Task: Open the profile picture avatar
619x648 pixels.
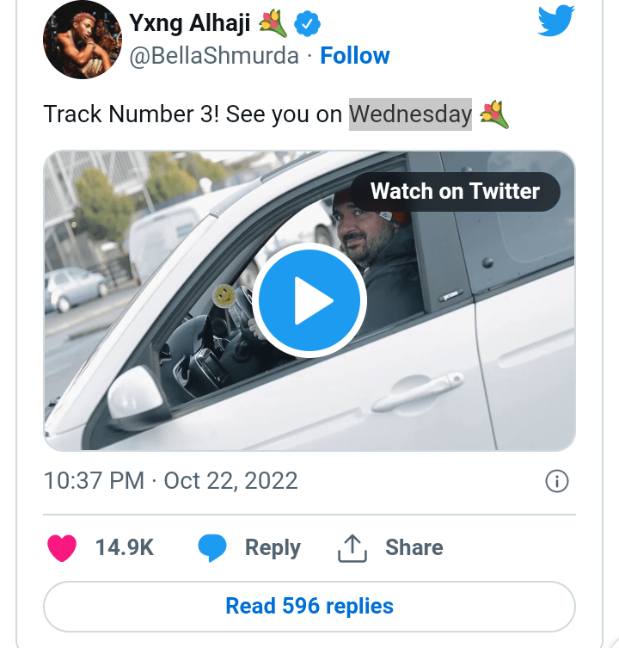Action: (82, 40)
